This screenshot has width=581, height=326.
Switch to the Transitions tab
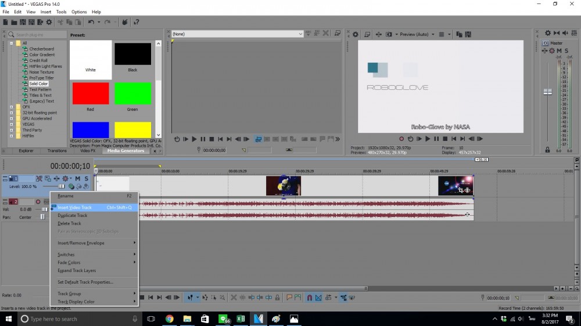click(57, 151)
